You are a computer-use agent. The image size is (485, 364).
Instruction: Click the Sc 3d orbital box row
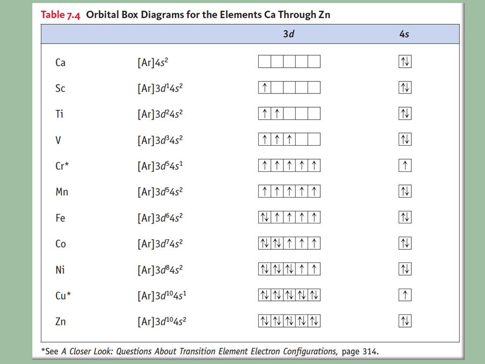(289, 87)
